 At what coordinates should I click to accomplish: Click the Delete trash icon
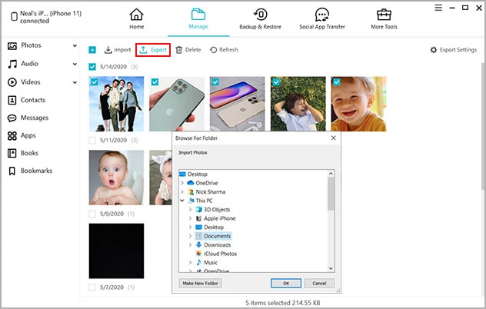[x=179, y=50]
